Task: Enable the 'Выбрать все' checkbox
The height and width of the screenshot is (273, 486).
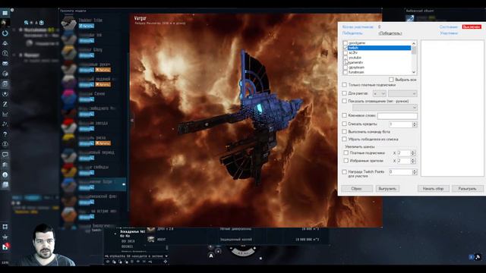Action: pos(391,80)
